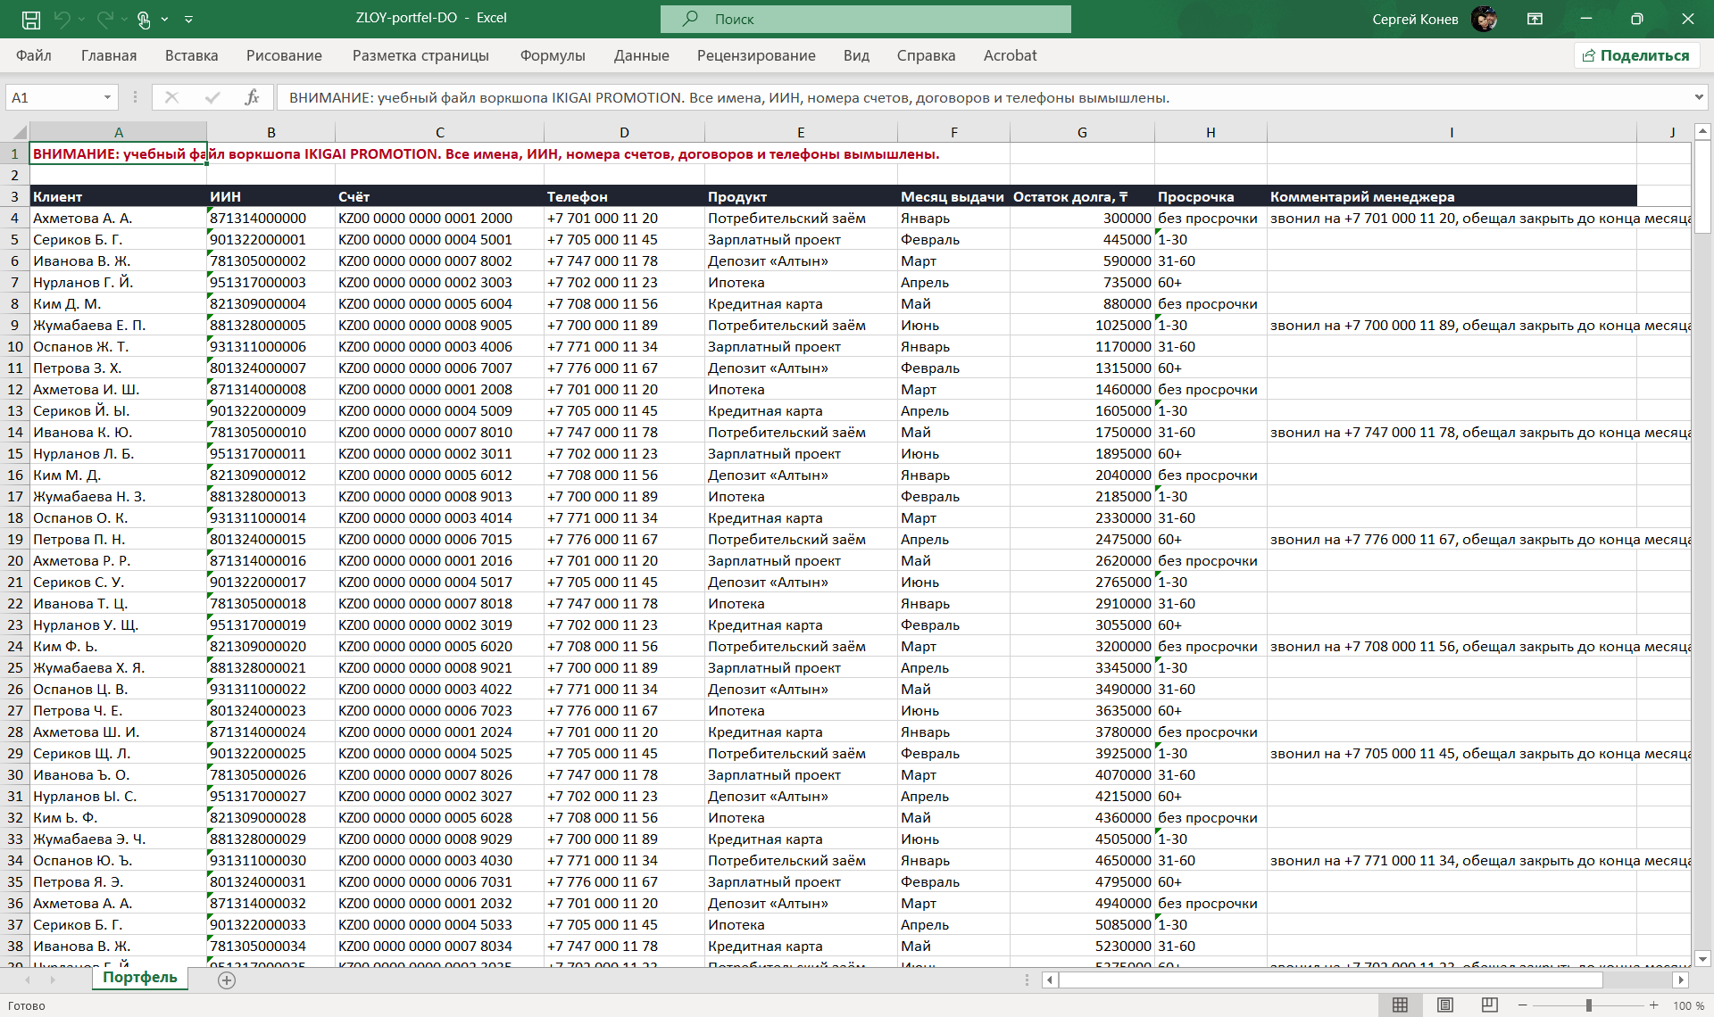The width and height of the screenshot is (1714, 1017).
Task: Open the Главная ribbon tab
Action: 109,55
